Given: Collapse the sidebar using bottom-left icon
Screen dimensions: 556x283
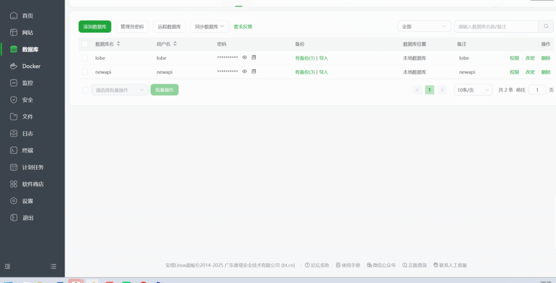Looking at the screenshot, I should click(x=8, y=266).
